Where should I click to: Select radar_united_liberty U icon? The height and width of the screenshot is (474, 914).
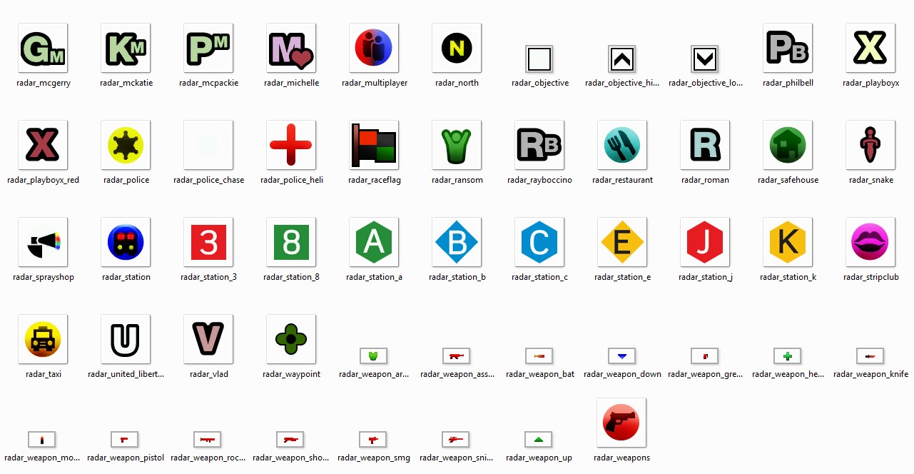point(126,339)
